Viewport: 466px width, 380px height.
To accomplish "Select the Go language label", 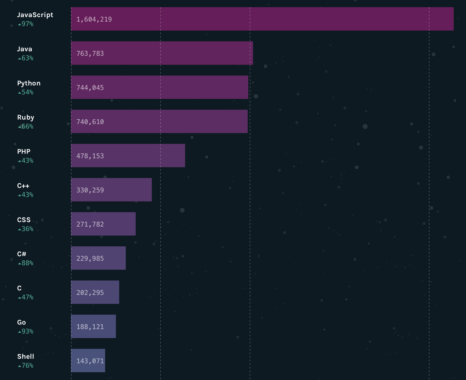I will click(x=21, y=322).
